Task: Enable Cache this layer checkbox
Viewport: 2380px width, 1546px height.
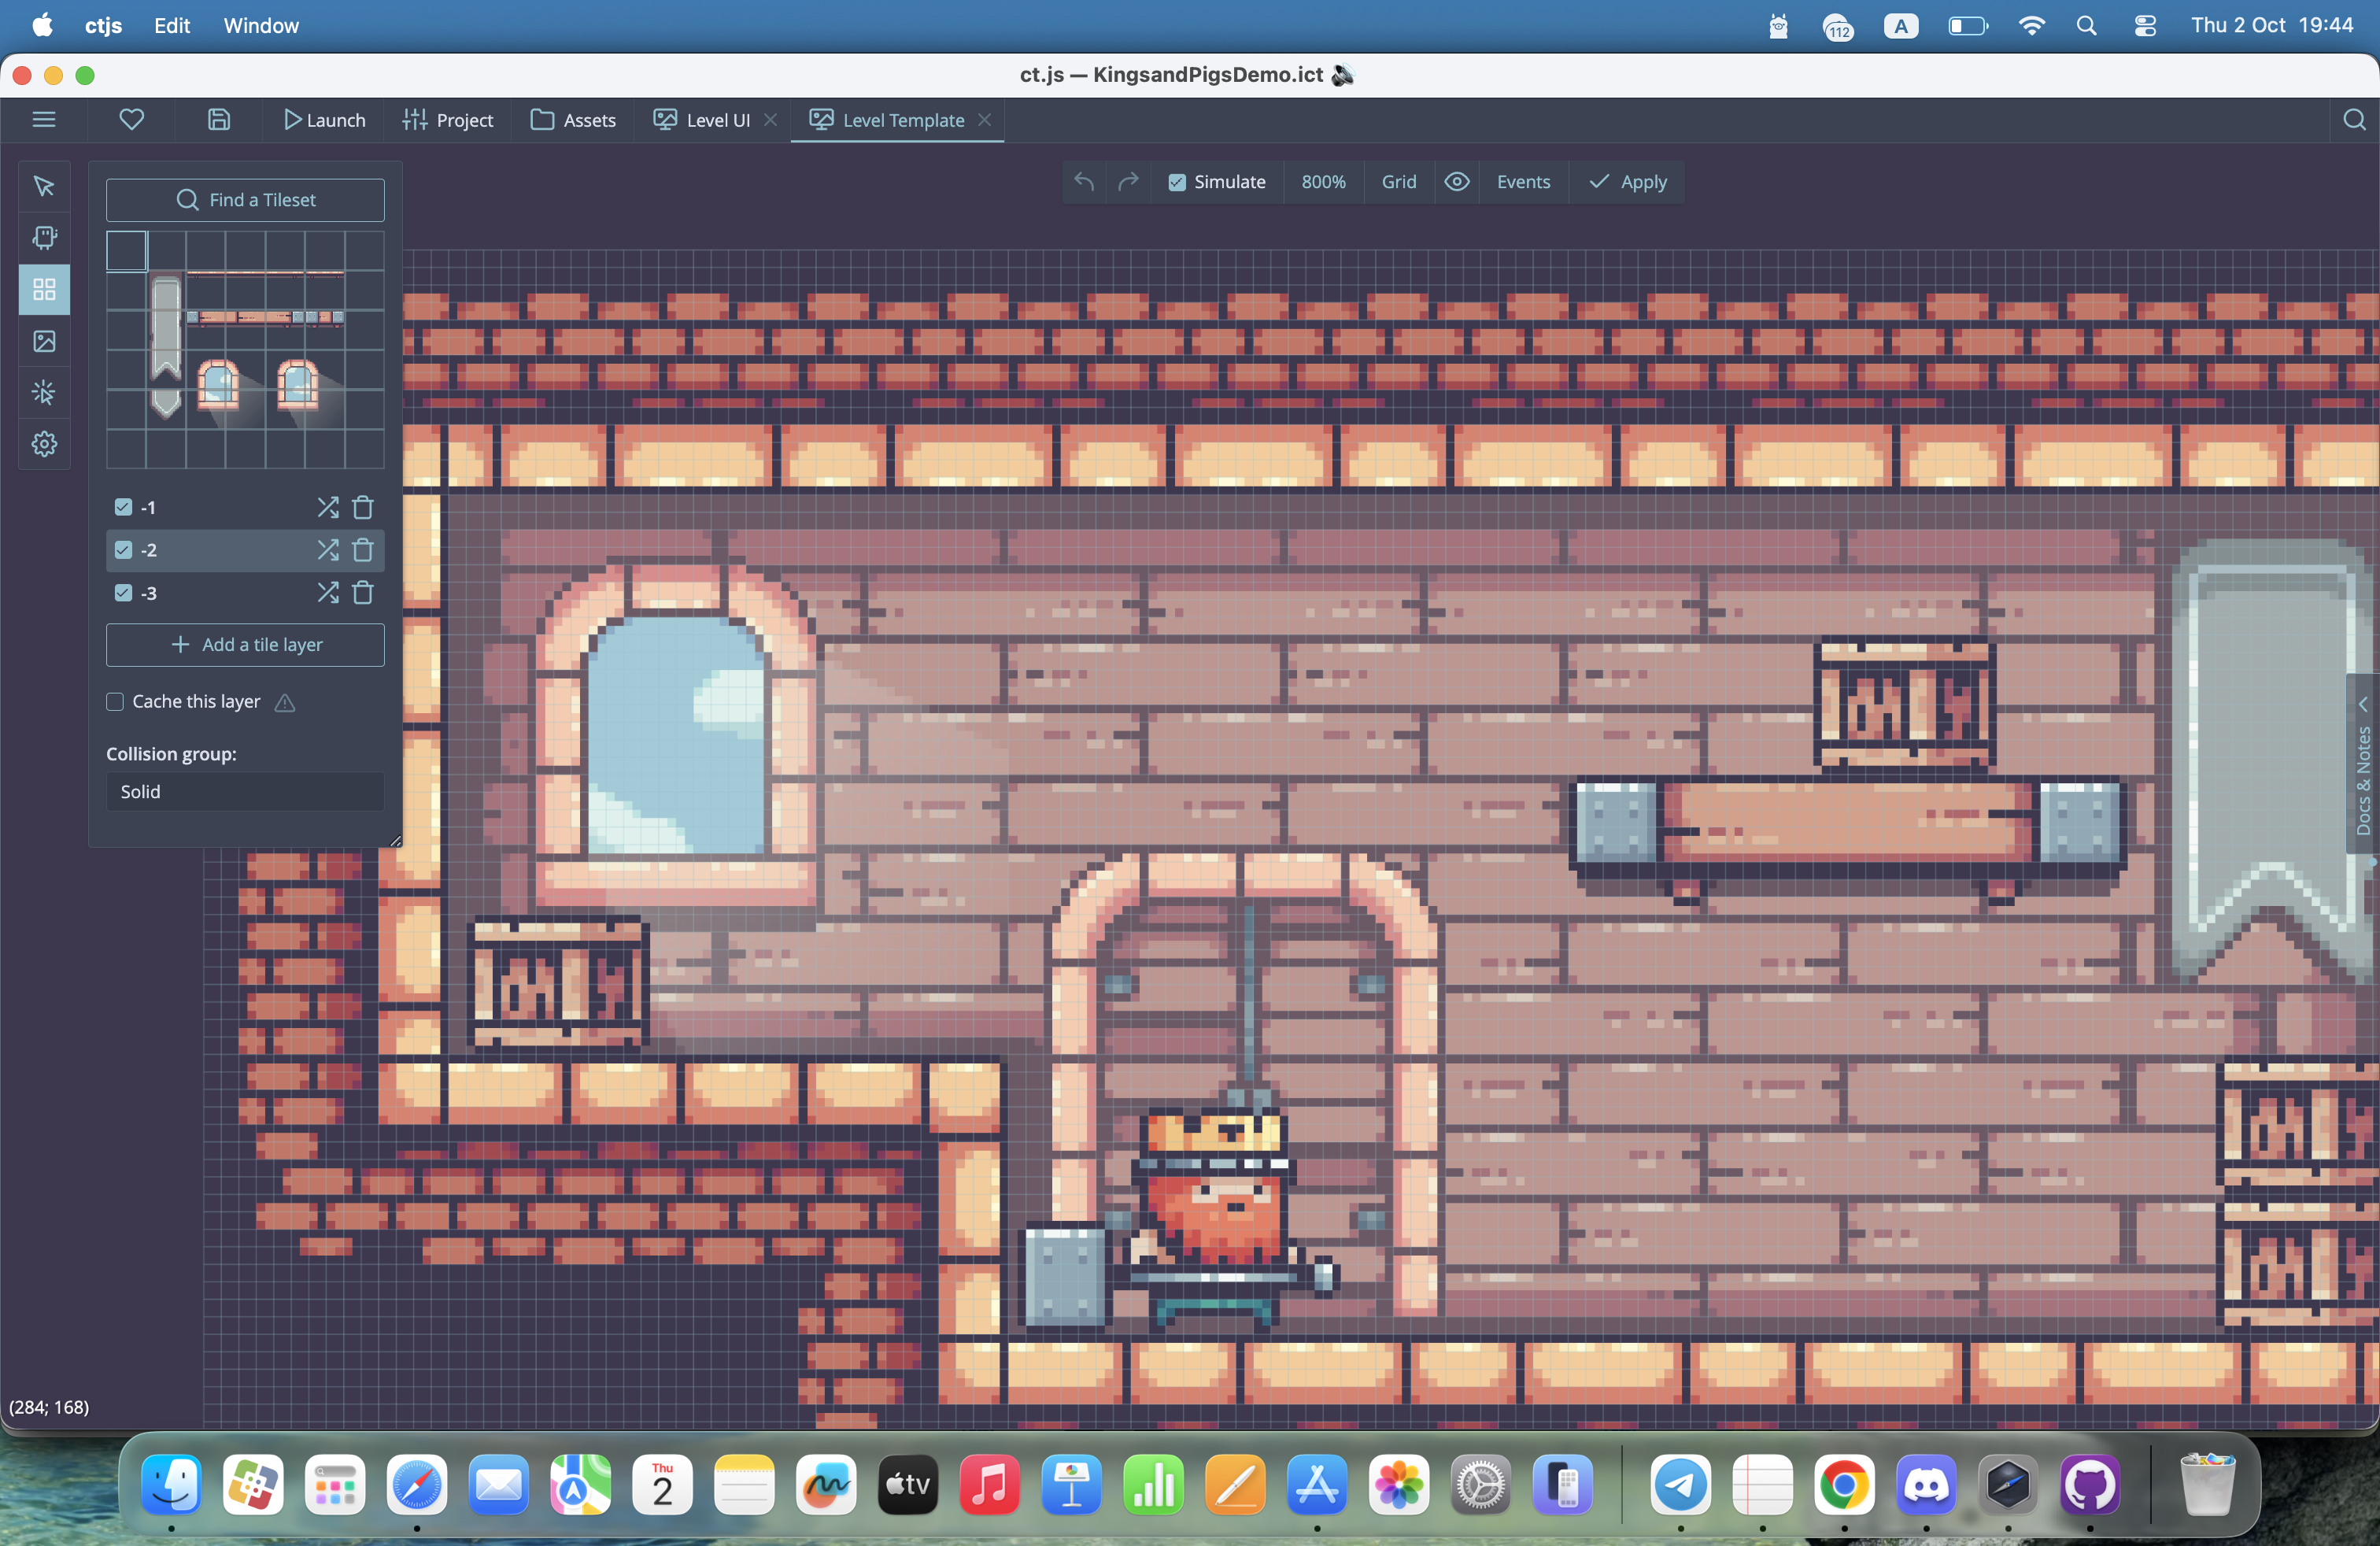Action: click(116, 702)
